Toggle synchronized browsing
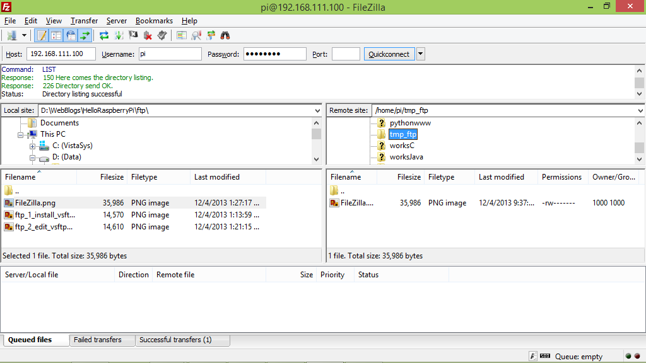This screenshot has height=363, width=646. point(211,35)
